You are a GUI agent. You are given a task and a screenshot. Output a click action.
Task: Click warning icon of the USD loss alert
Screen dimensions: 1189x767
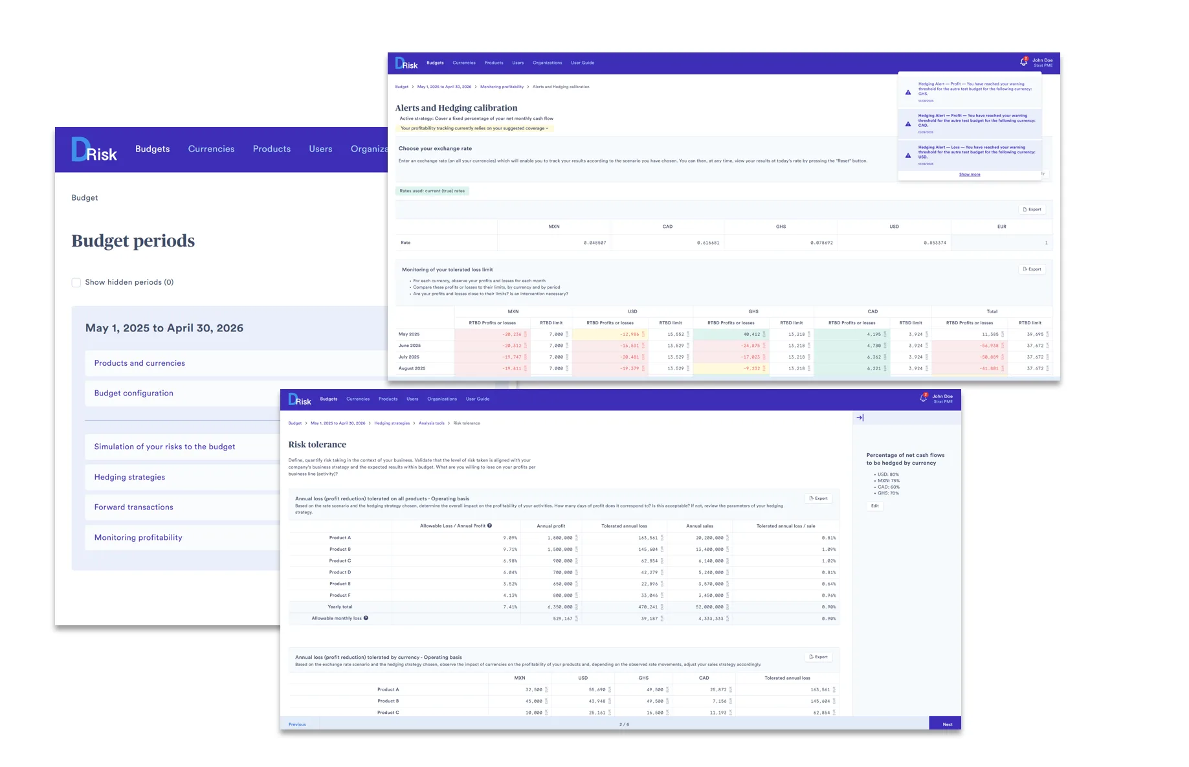[908, 155]
